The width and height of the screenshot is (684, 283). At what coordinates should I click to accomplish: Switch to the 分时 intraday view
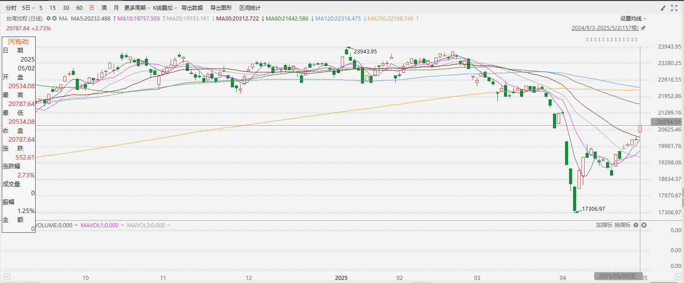tap(11, 8)
